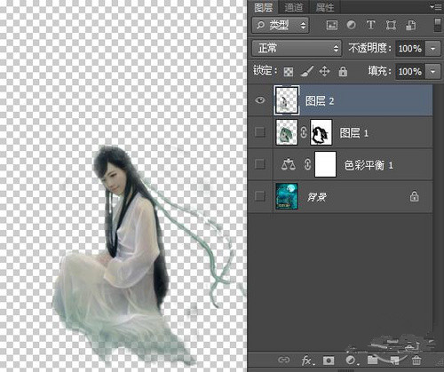Toggle the layer filtering on/off switch

438,25
